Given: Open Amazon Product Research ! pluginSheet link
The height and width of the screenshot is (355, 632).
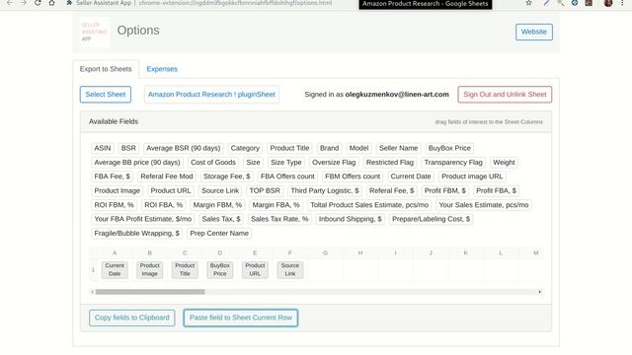Looking at the screenshot, I should point(211,95).
